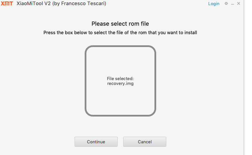Open settings via the gear icon

[226, 4]
